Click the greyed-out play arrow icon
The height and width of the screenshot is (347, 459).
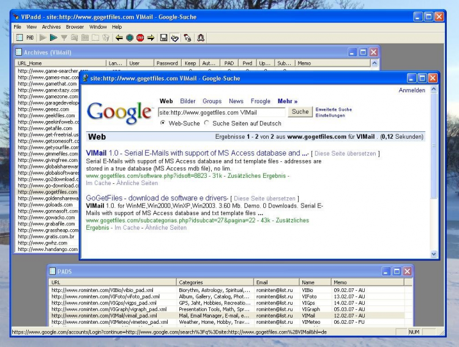coord(43,38)
